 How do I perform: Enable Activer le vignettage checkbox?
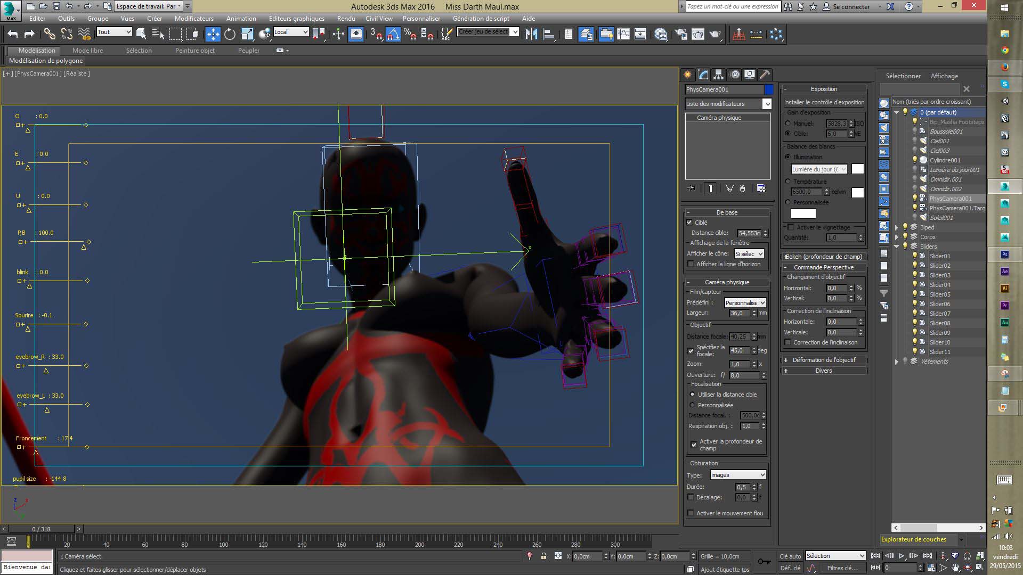pos(791,227)
